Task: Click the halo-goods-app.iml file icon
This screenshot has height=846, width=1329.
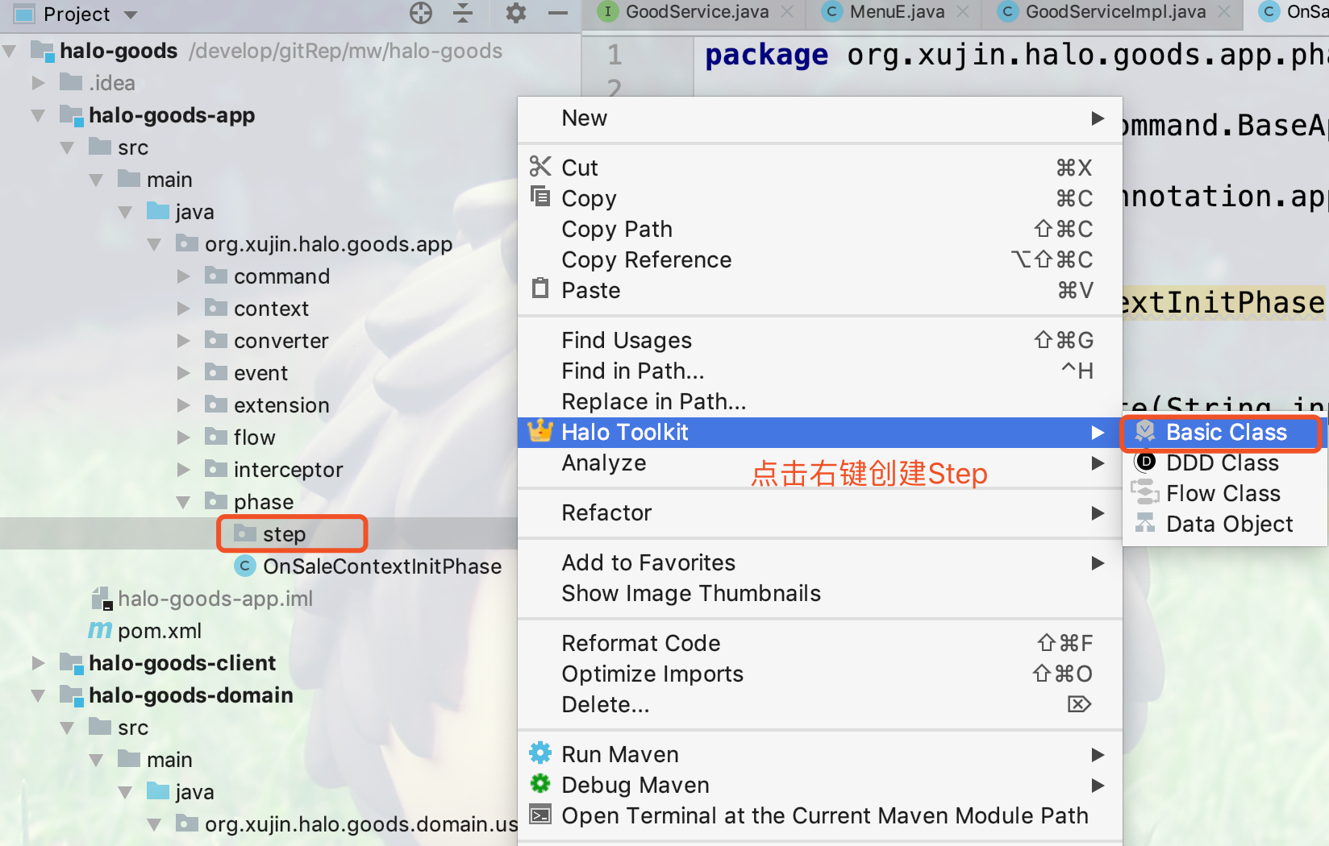Action: click(102, 598)
